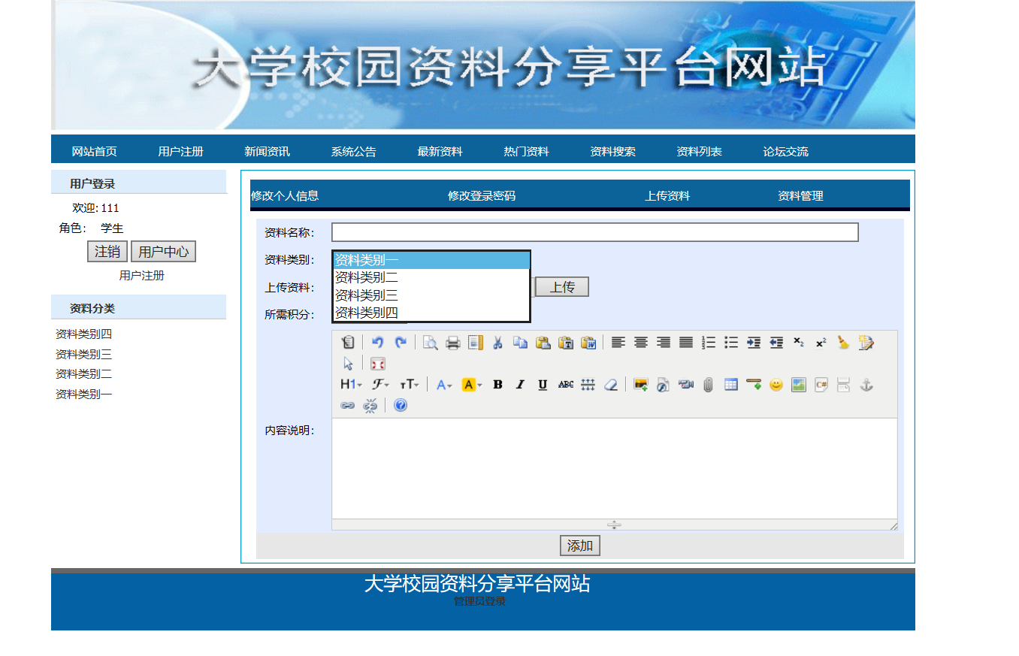This screenshot has width=1019, height=656.
Task: Center-align text in editor
Action: coord(640,343)
